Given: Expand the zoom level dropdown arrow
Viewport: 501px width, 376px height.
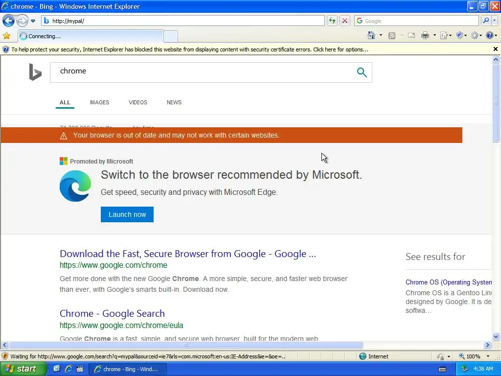Looking at the screenshot, I should 488,356.
